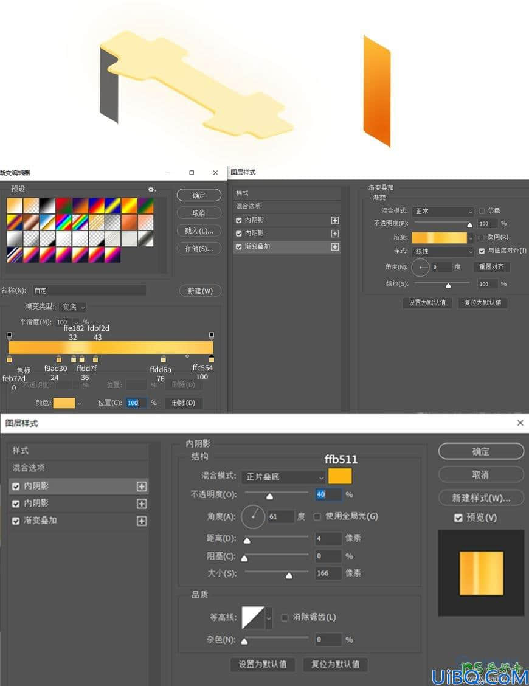The width and height of the screenshot is (529, 686).
Task: Enable 使用全局光(G)
Action: coord(317,517)
